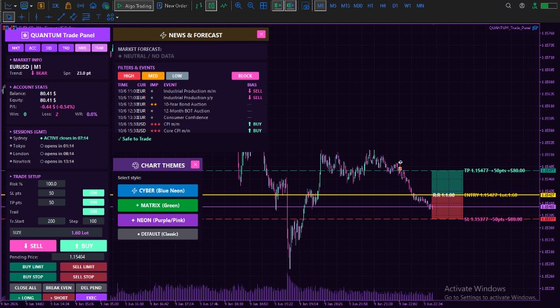Switch to the MKT panel tab
560x308 pixels.
coord(16,48)
